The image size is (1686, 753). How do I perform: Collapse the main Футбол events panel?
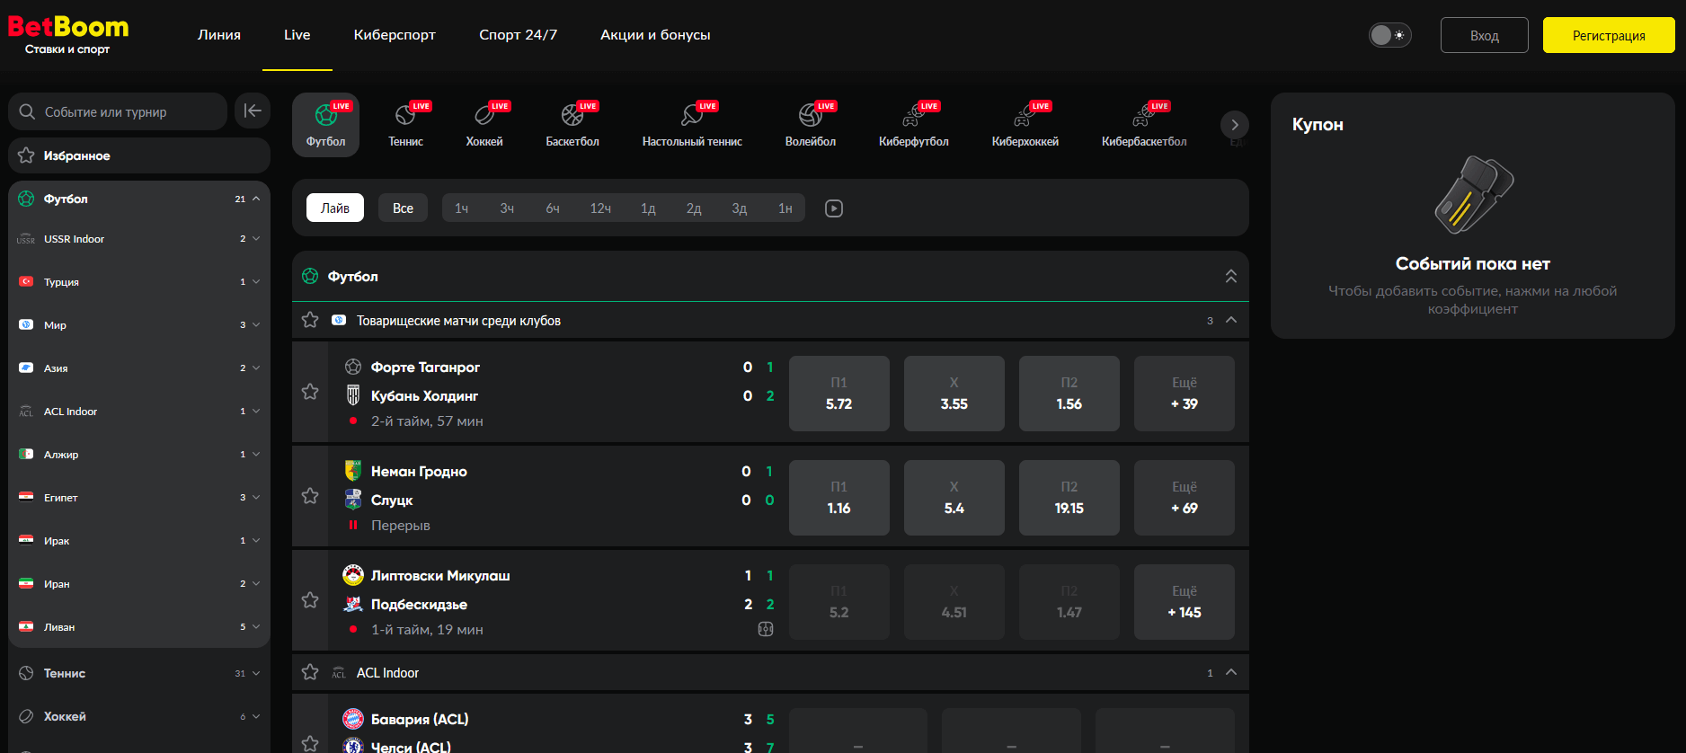[1231, 276]
